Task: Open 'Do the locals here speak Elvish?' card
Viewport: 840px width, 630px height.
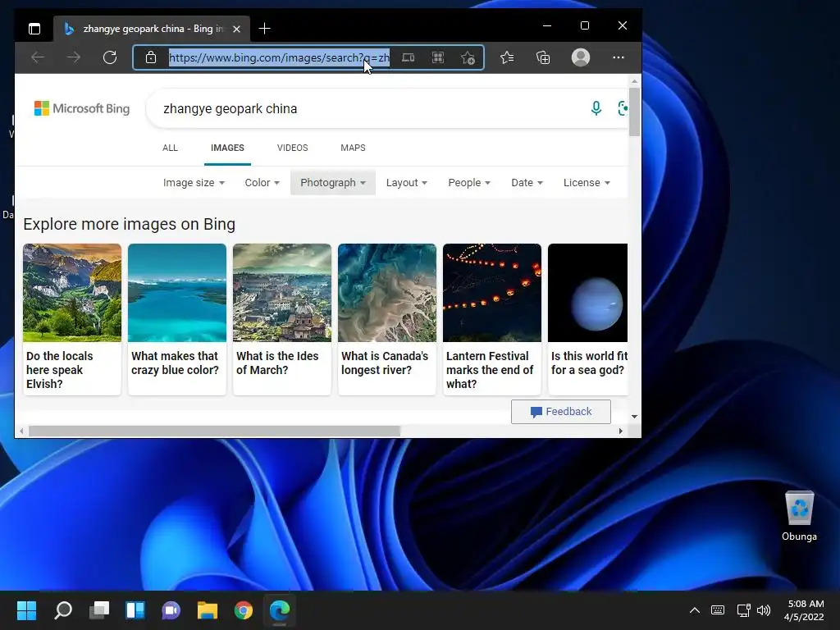Action: [72, 319]
